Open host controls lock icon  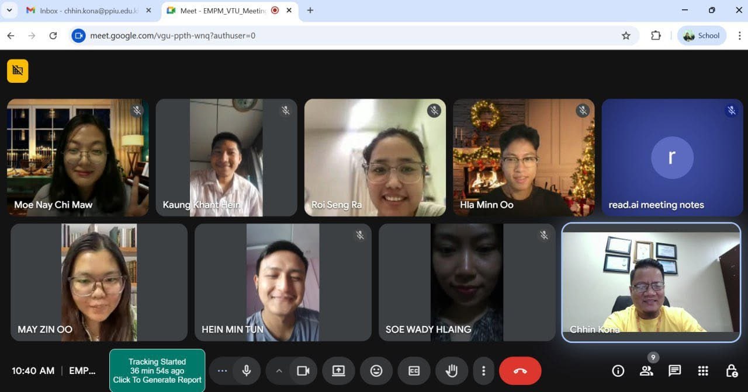coord(731,371)
